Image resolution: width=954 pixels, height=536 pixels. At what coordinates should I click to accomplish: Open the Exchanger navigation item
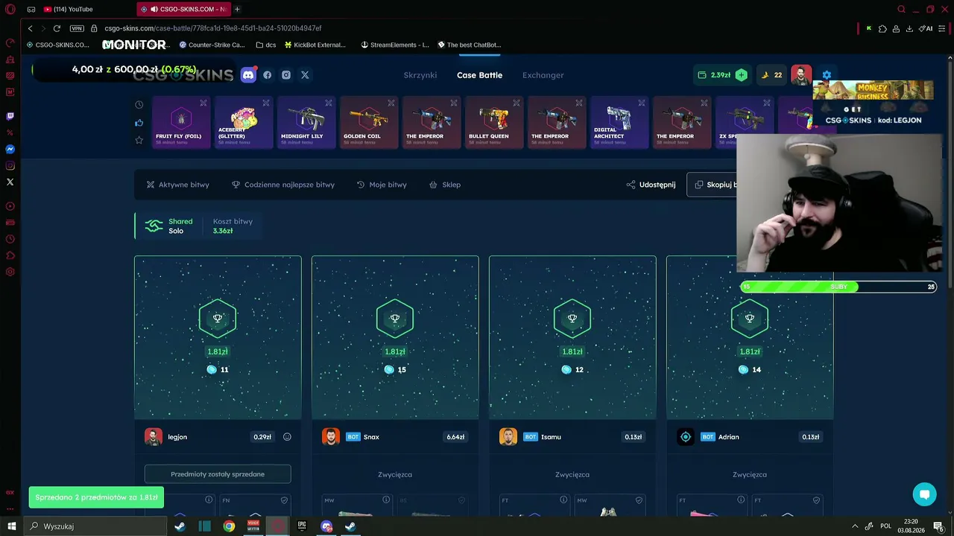543,75
